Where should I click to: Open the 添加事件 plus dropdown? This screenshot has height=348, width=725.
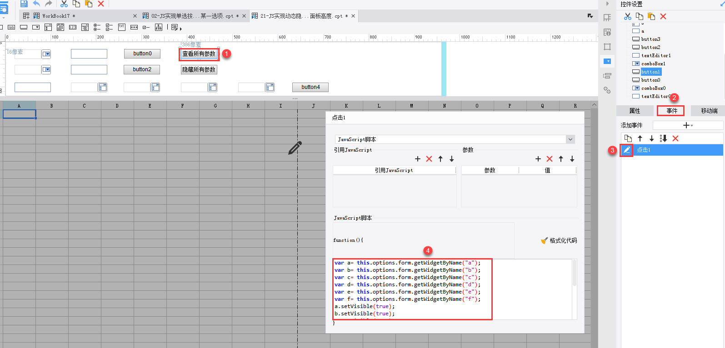point(688,125)
